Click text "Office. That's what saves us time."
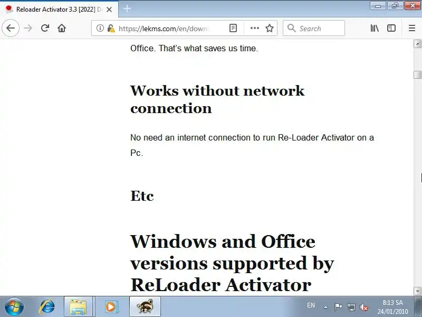Viewport: 422px width, 317px height. (194, 48)
